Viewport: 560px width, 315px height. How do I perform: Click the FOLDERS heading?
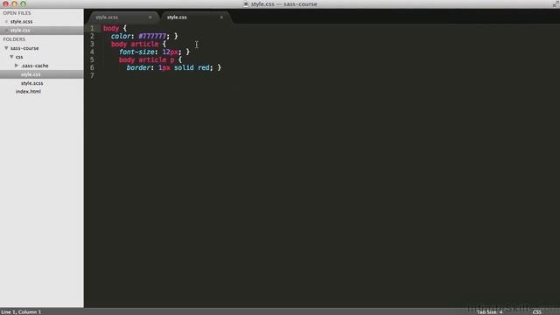click(14, 39)
